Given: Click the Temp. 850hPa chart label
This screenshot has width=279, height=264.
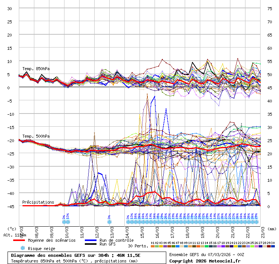Looking at the screenshot, I should click(36, 69).
